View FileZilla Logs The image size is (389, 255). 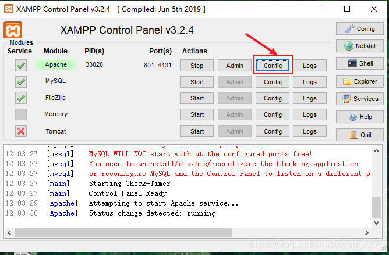point(310,98)
